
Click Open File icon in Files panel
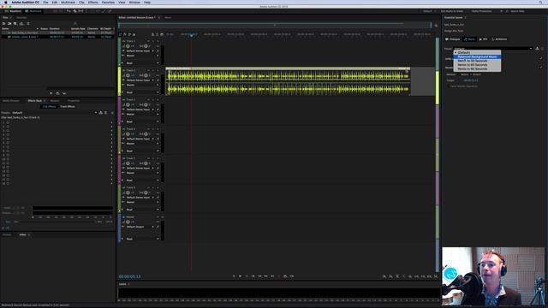click(3, 24)
